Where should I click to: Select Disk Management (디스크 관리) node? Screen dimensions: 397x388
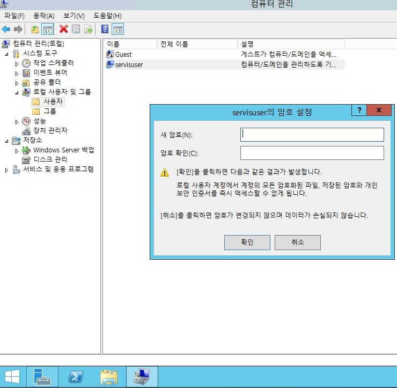50,159
